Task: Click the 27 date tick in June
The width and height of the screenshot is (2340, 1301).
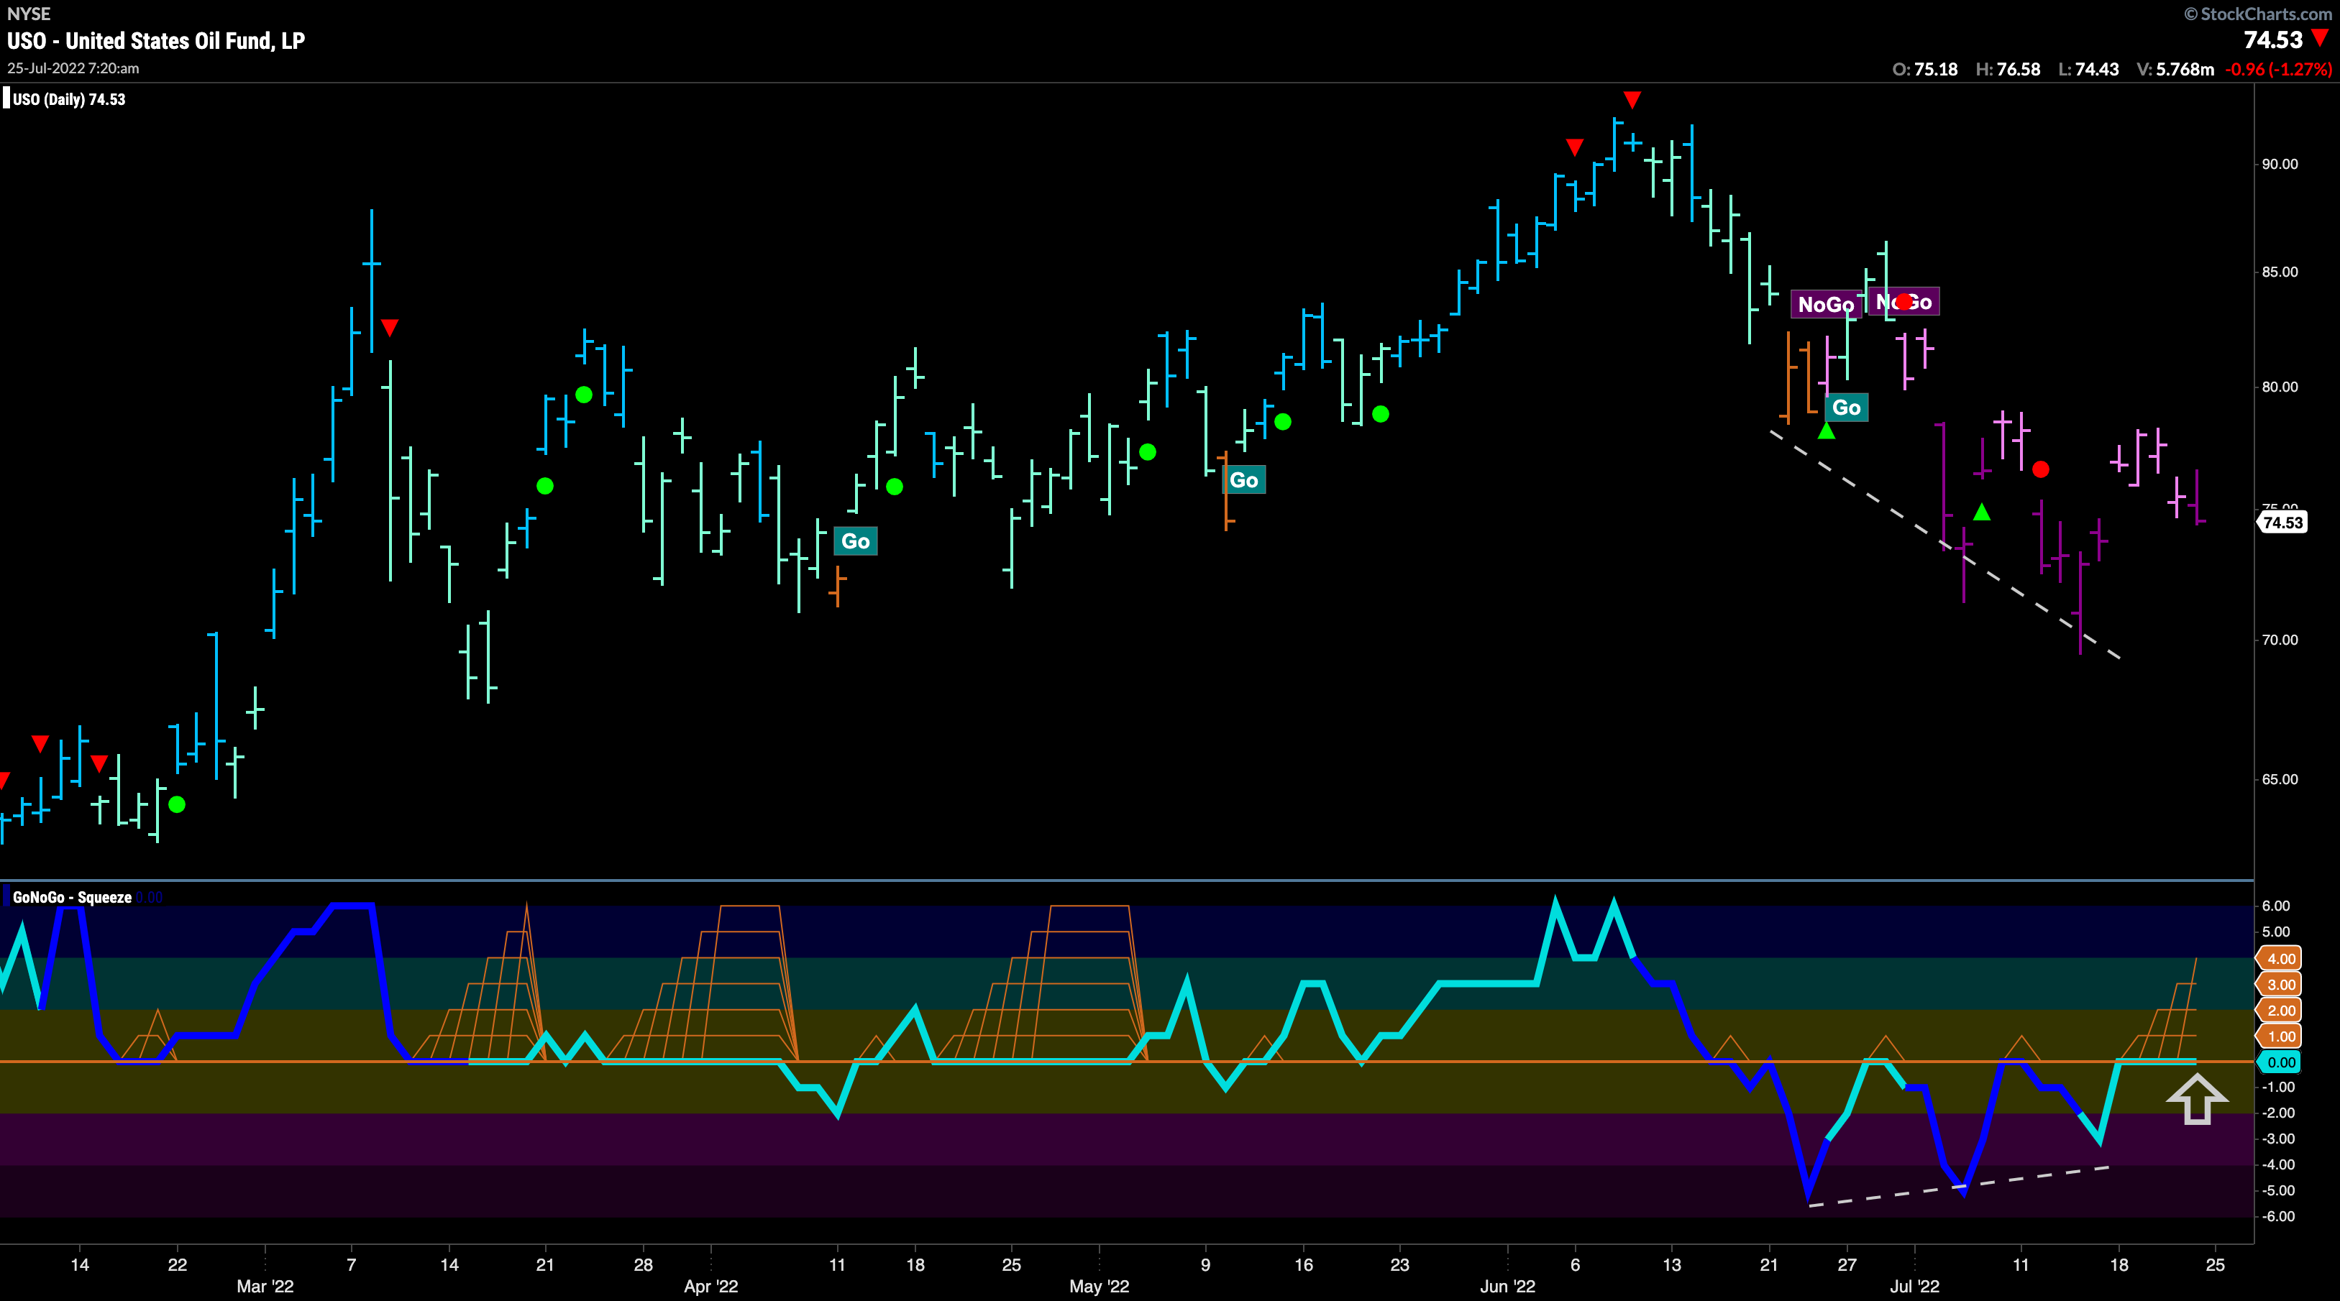Action: pos(1847,1264)
